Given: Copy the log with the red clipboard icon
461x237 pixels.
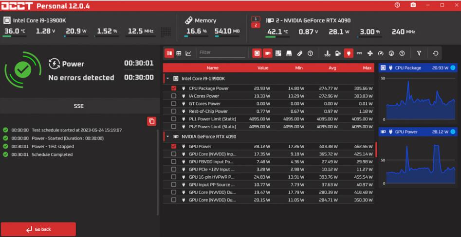Looking at the screenshot, I should pos(152,121).
